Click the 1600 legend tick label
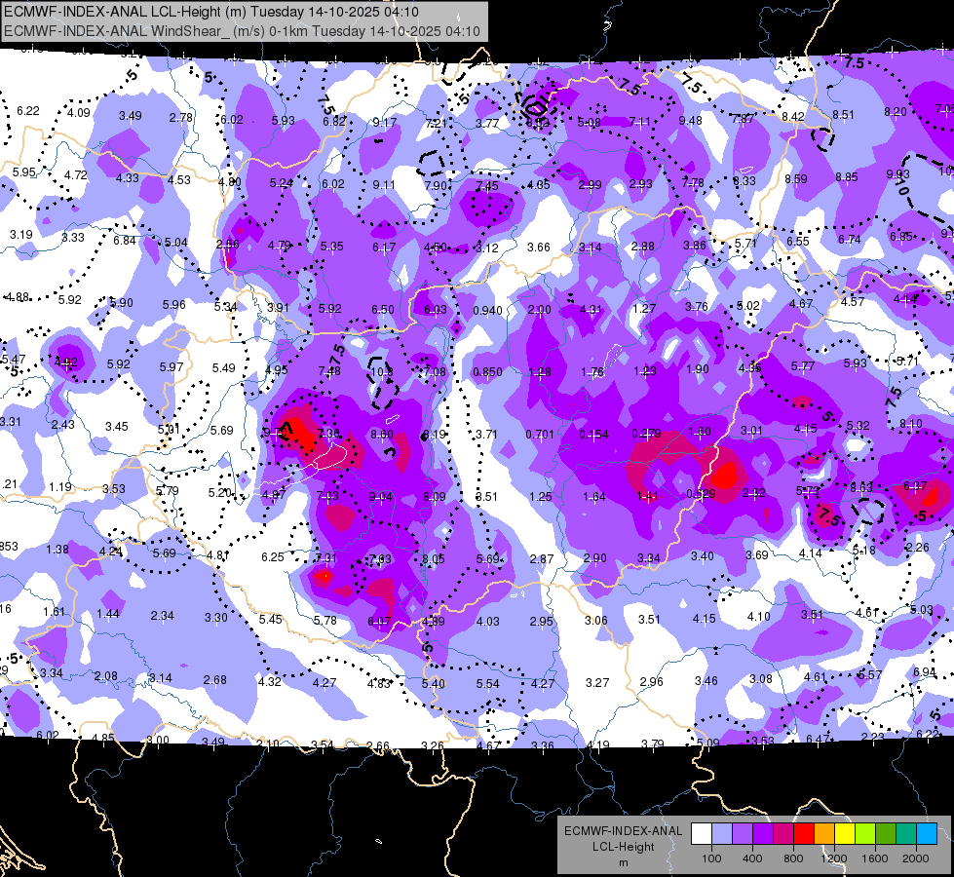The image size is (954, 877). point(874,858)
